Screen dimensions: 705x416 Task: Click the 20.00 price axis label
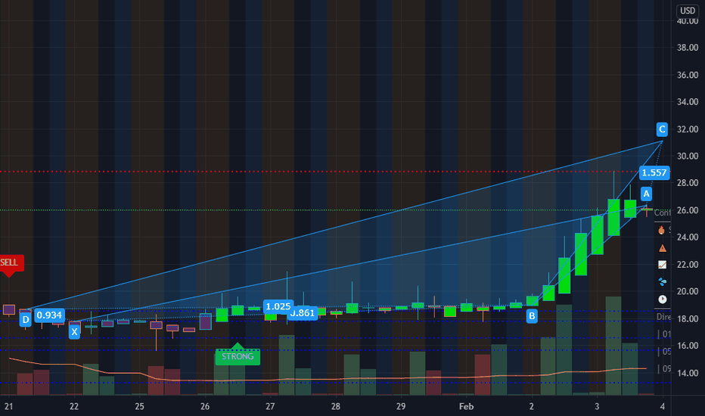click(688, 291)
